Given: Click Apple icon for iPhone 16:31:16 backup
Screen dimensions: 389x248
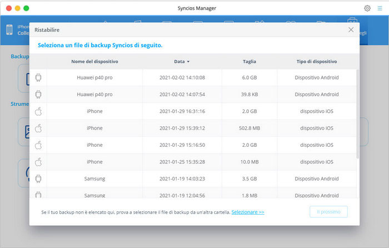Looking at the screenshot, I should (x=38, y=111).
